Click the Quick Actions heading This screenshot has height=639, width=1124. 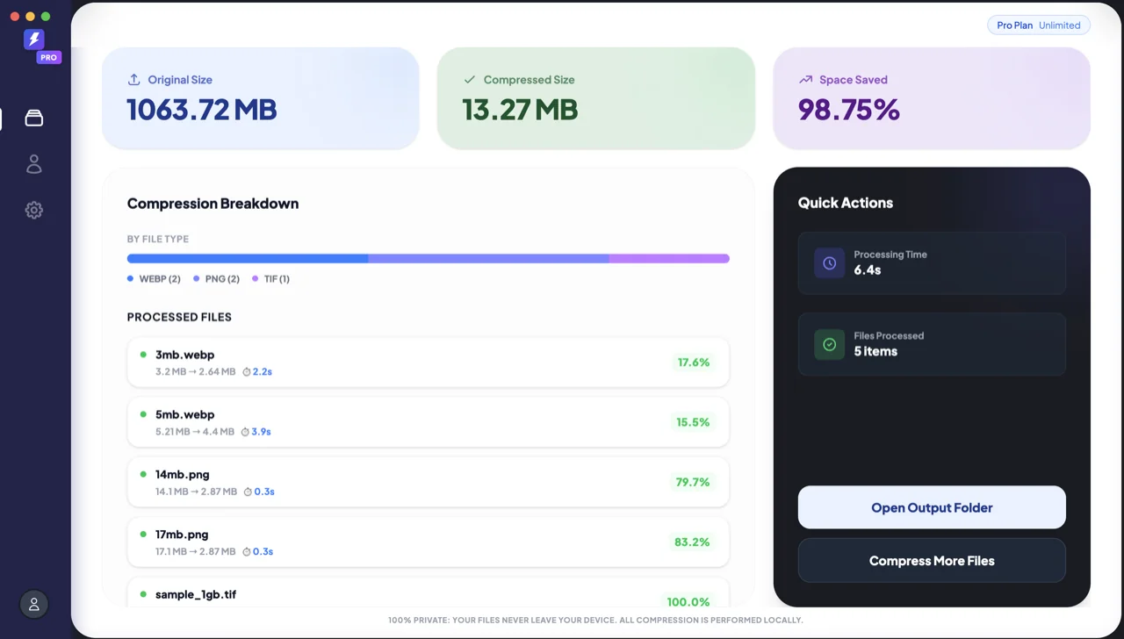[x=846, y=203]
